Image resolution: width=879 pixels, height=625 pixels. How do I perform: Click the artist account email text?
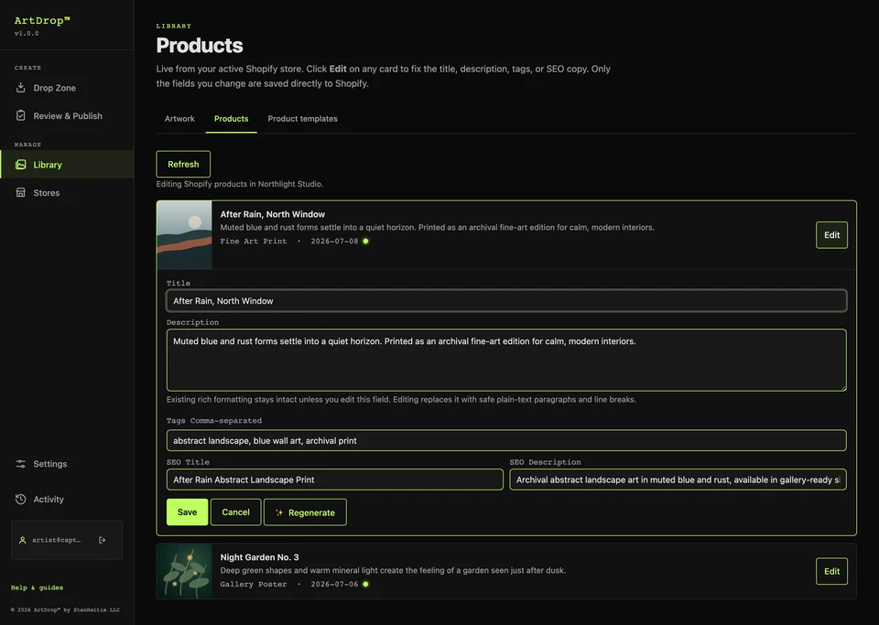point(56,540)
